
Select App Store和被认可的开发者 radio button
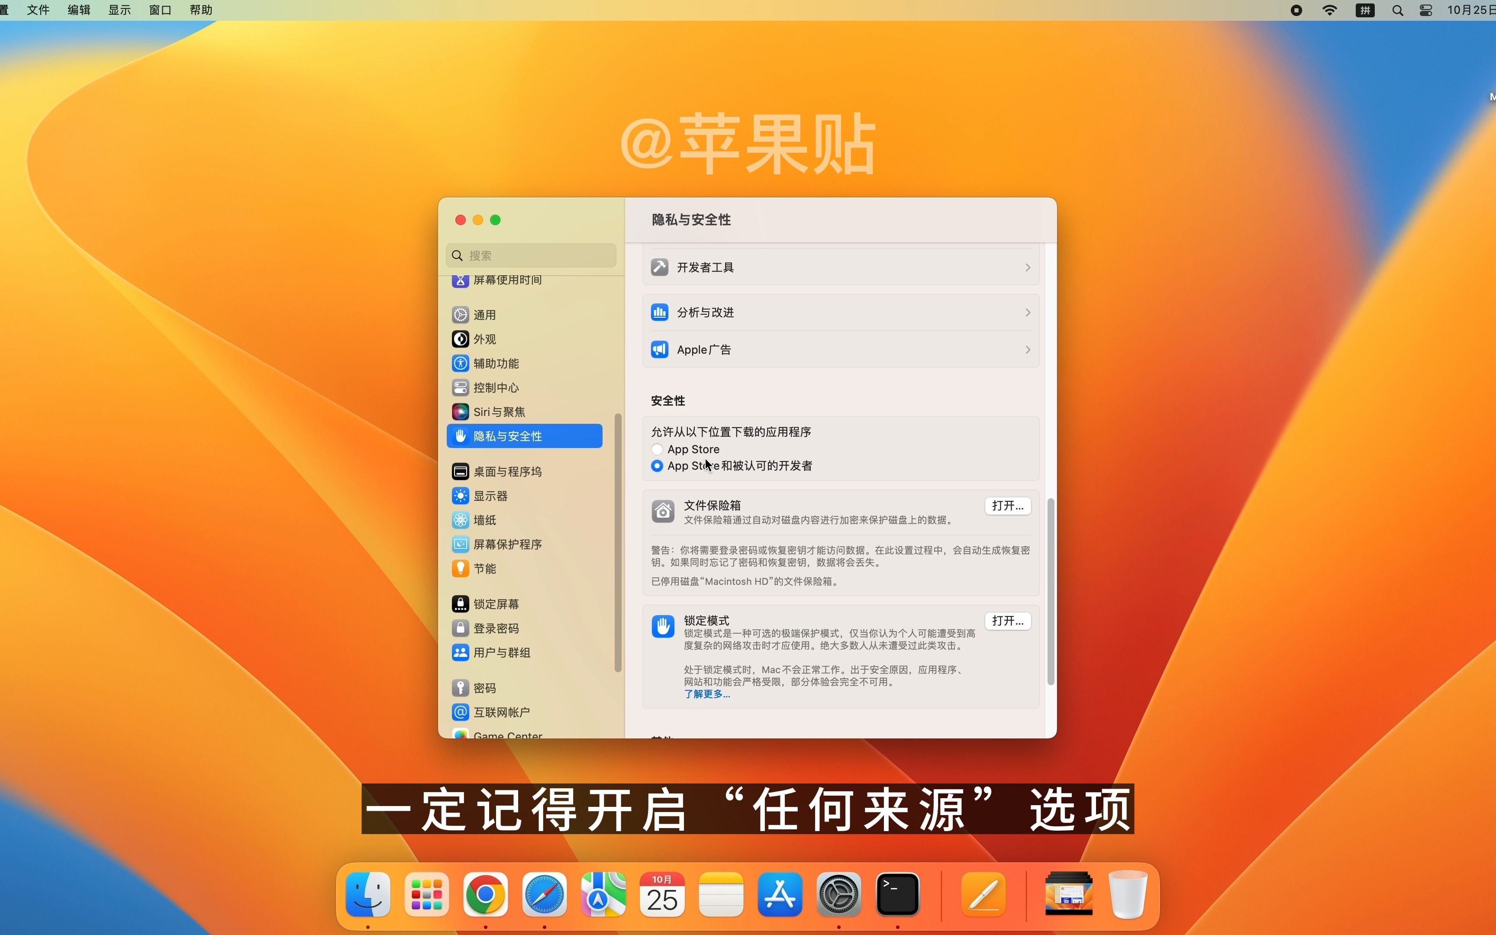657,466
